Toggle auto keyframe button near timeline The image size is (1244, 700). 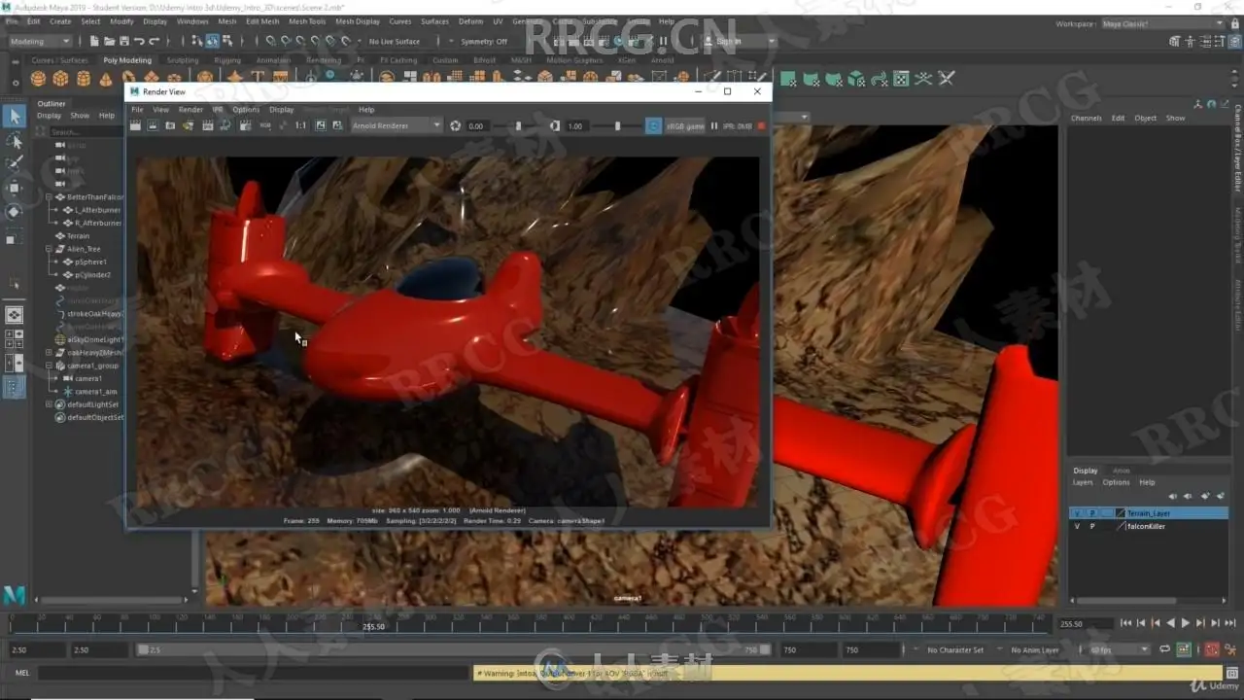point(1212,649)
